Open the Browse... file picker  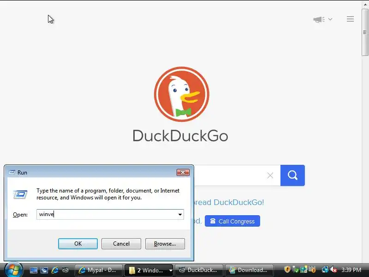click(x=165, y=244)
